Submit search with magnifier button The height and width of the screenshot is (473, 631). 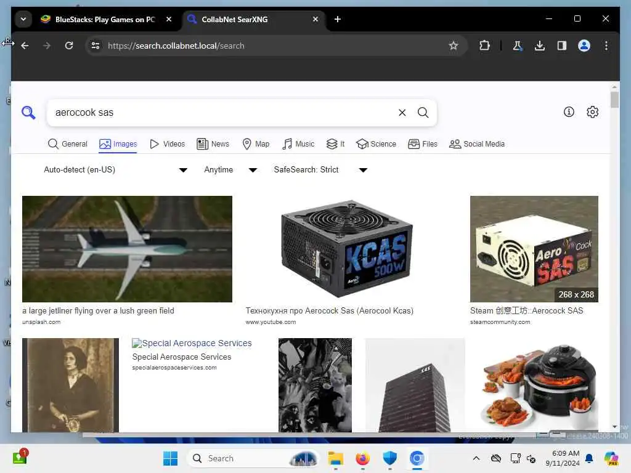(x=423, y=113)
